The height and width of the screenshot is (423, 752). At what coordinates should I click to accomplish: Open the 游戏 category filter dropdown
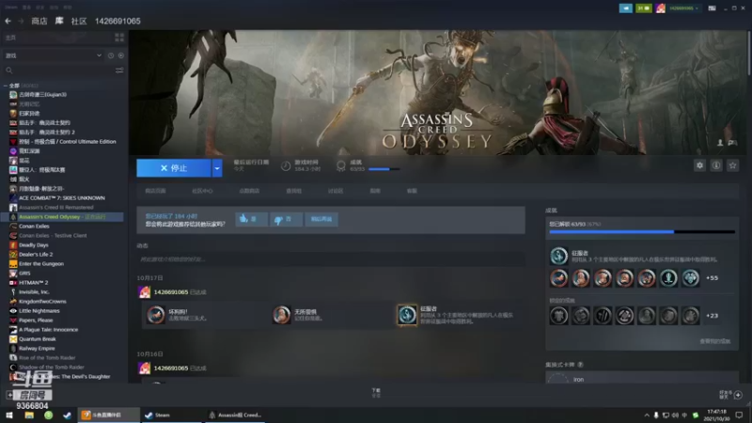click(53, 55)
